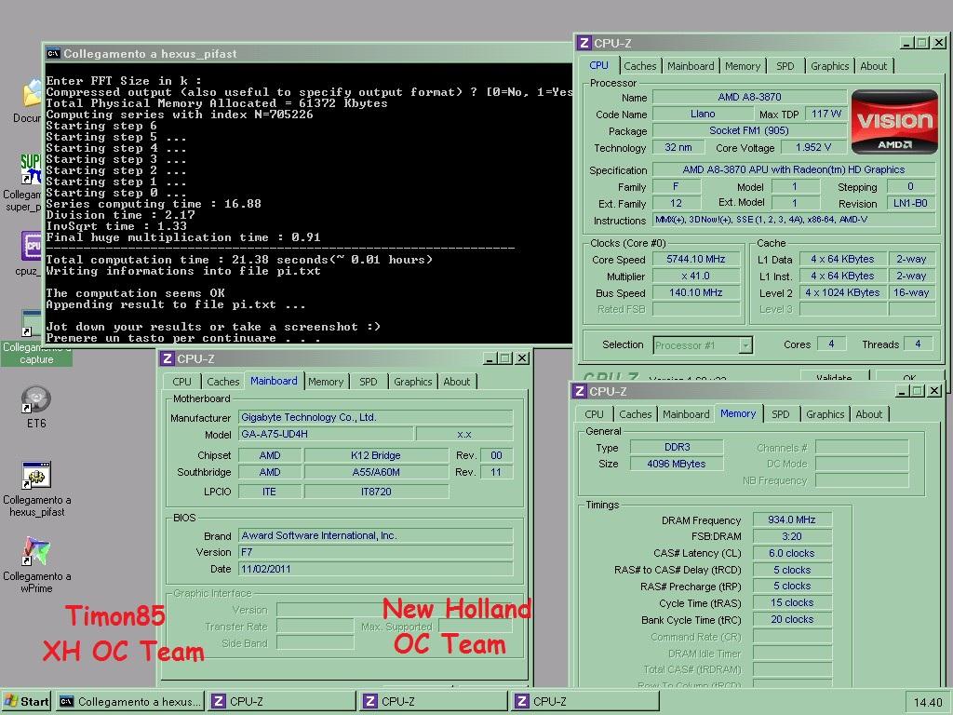Viewport: 953px width, 715px height.
Task: Select Caches tab in Mainboard CPU-Z window
Action: tap(223, 382)
